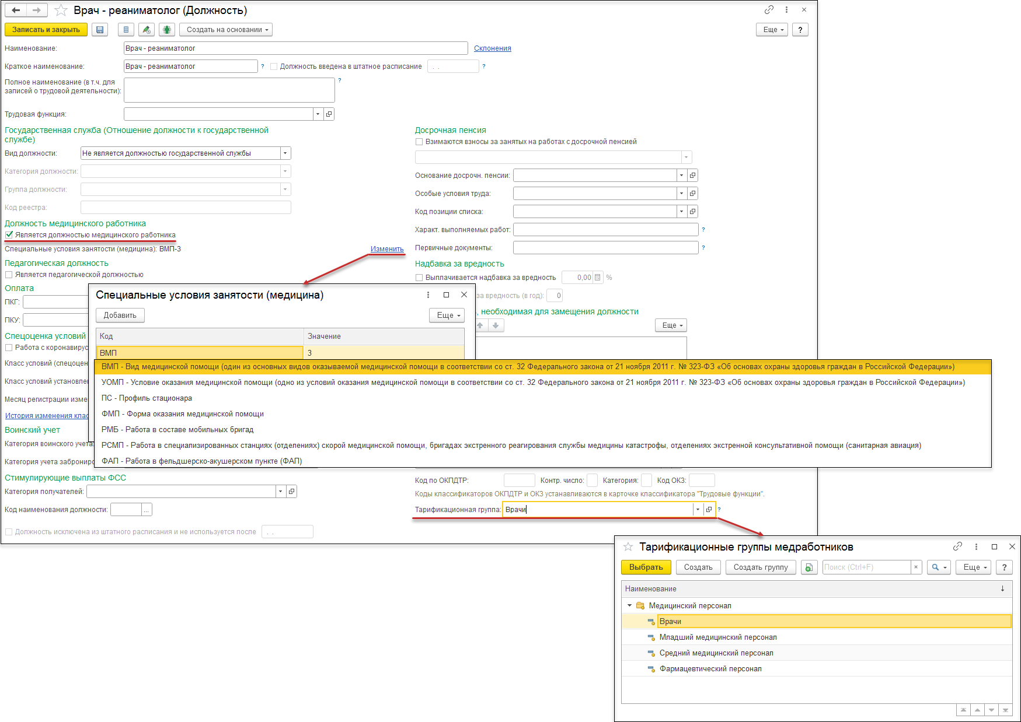The height and width of the screenshot is (722, 1021).
Task: Toggle Должность введена в штатное расписание
Action: (x=274, y=66)
